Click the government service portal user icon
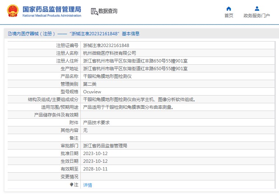Viewport: 279px width, 194px height. (257, 8)
